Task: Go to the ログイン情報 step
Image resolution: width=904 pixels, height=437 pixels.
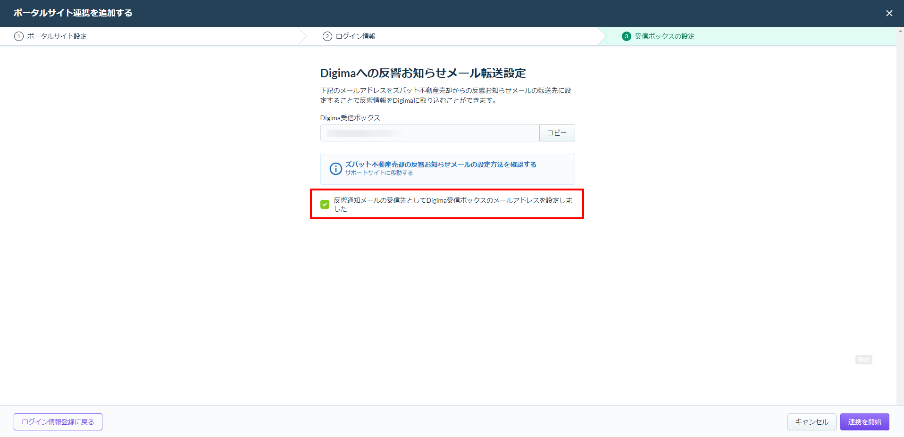Action: point(355,36)
